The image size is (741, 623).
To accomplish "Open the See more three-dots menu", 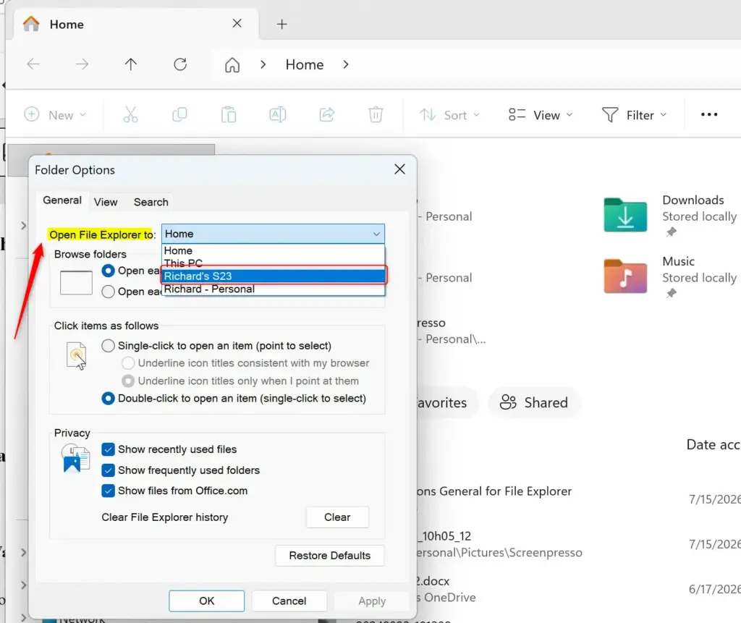I will pyautogui.click(x=709, y=115).
